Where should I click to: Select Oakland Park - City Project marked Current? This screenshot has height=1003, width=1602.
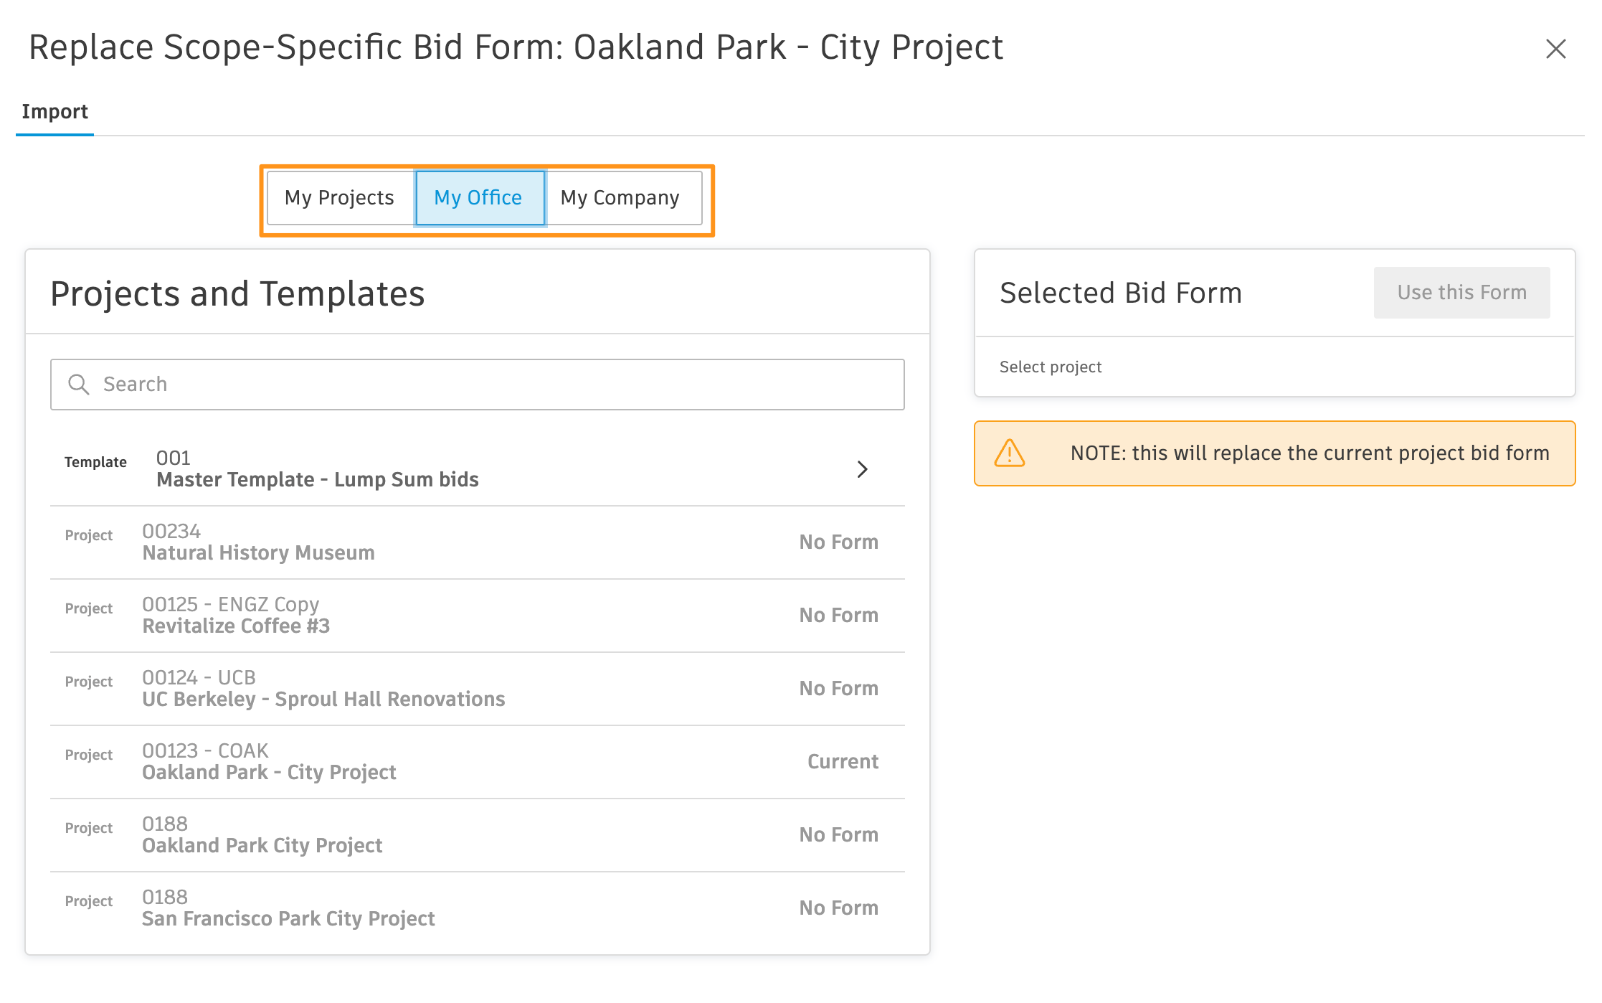tap(269, 762)
